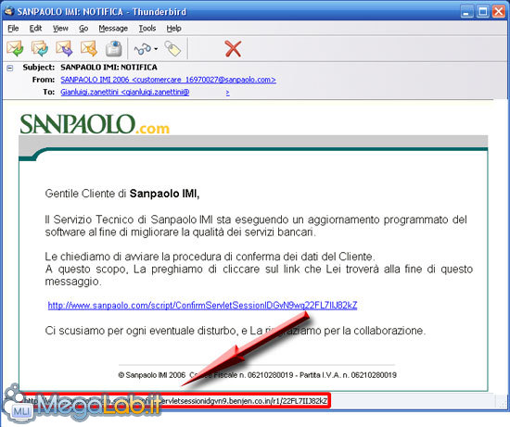Collapse the message header with minus toggle
This screenshot has height=427, width=510.
point(10,68)
